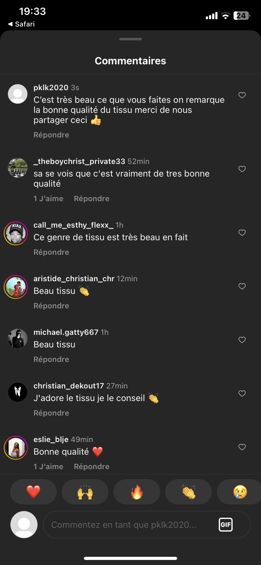Reply to aristide_christian_chr's Beau tissu comment
Viewport: 261px width, 565px height.
point(51,306)
